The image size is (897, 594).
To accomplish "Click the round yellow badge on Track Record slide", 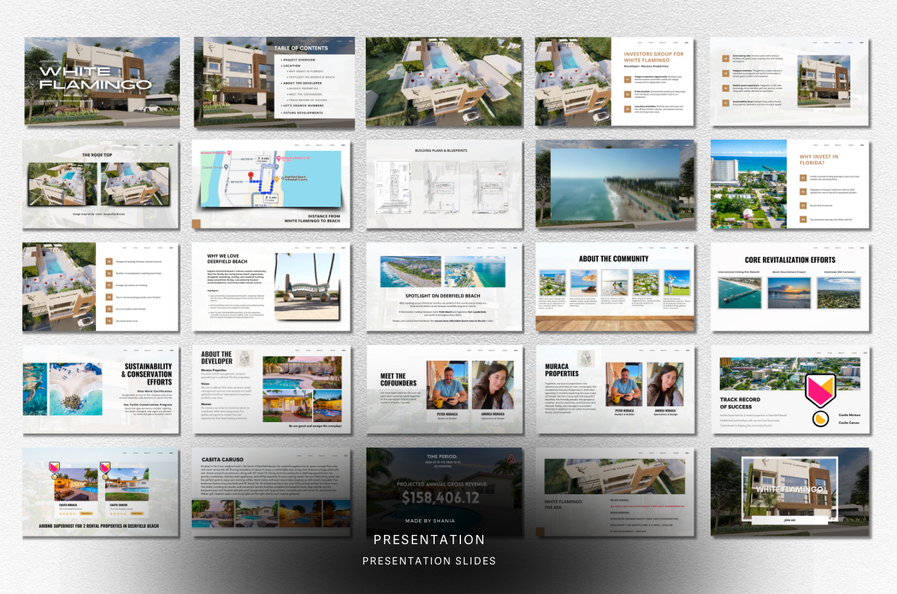I will pos(820,419).
